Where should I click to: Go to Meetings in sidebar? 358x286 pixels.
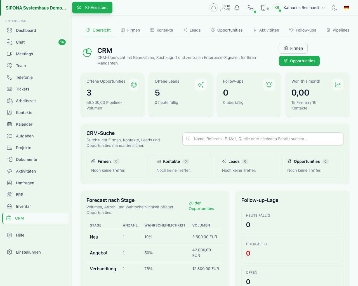click(36, 54)
